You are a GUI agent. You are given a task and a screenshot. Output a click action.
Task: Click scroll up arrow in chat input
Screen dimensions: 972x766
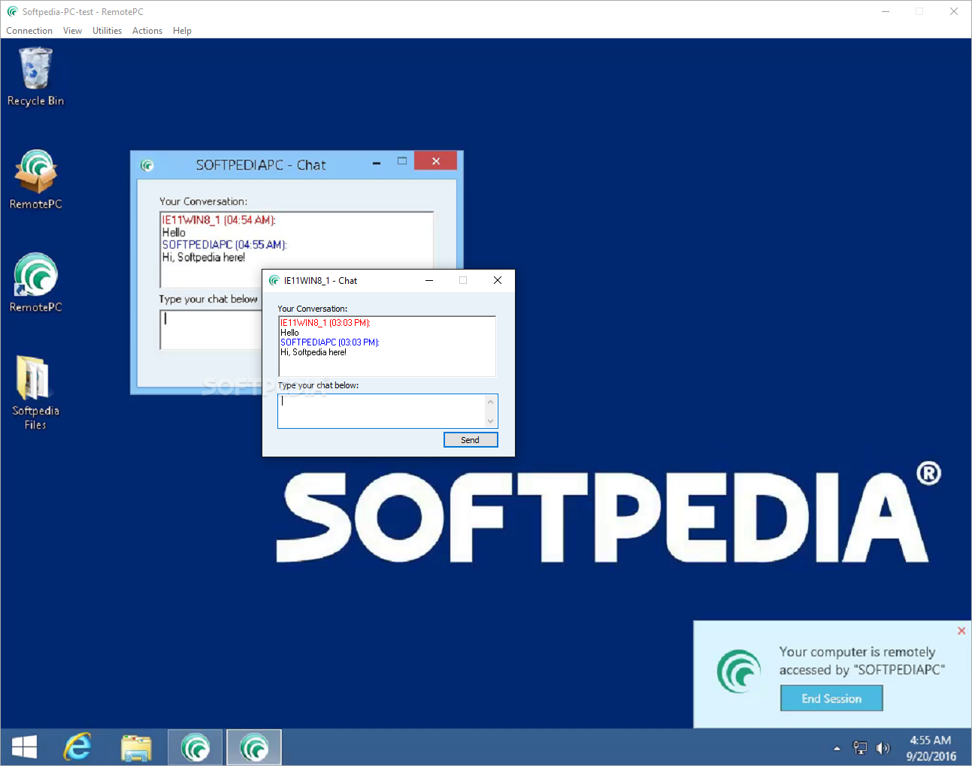(x=491, y=402)
